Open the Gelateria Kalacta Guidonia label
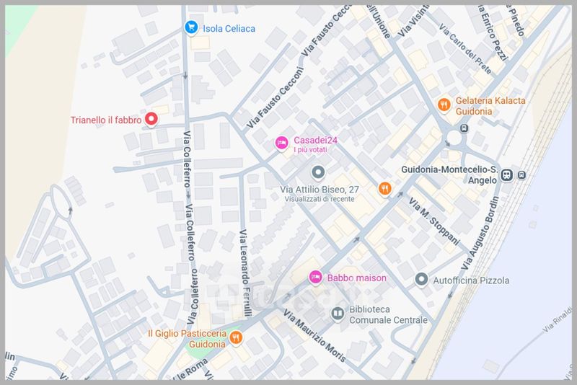Viewport: 577px width, 385px height. pyautogui.click(x=490, y=106)
